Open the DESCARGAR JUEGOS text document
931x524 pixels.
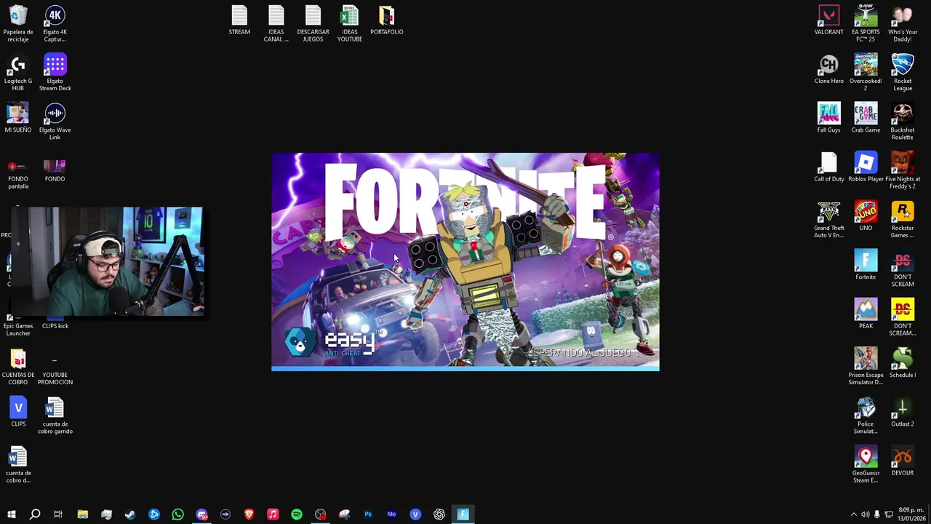(313, 23)
